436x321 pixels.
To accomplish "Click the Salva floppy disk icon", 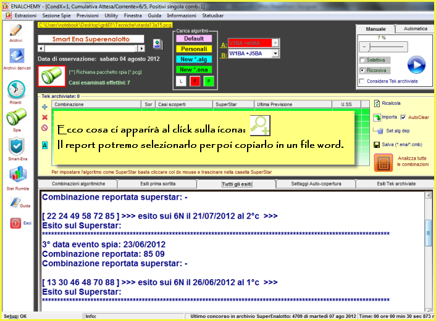I will point(377,145).
